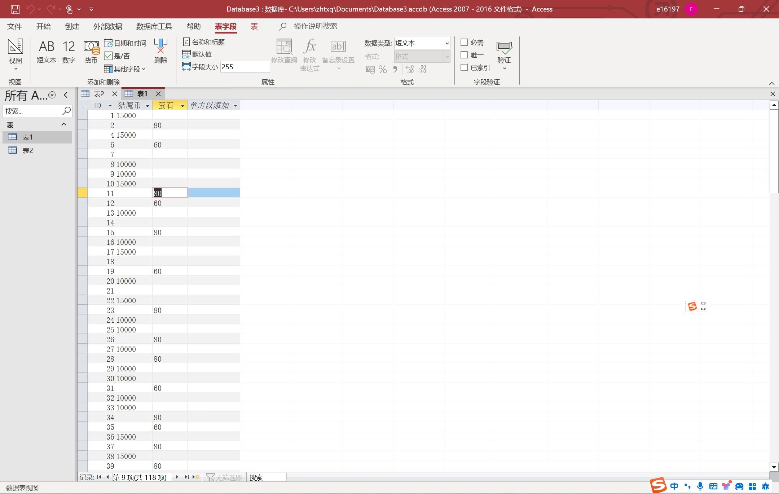This screenshot has height=494, width=779.
Task: Select 表1 in the navigation pane
Action: coord(38,137)
